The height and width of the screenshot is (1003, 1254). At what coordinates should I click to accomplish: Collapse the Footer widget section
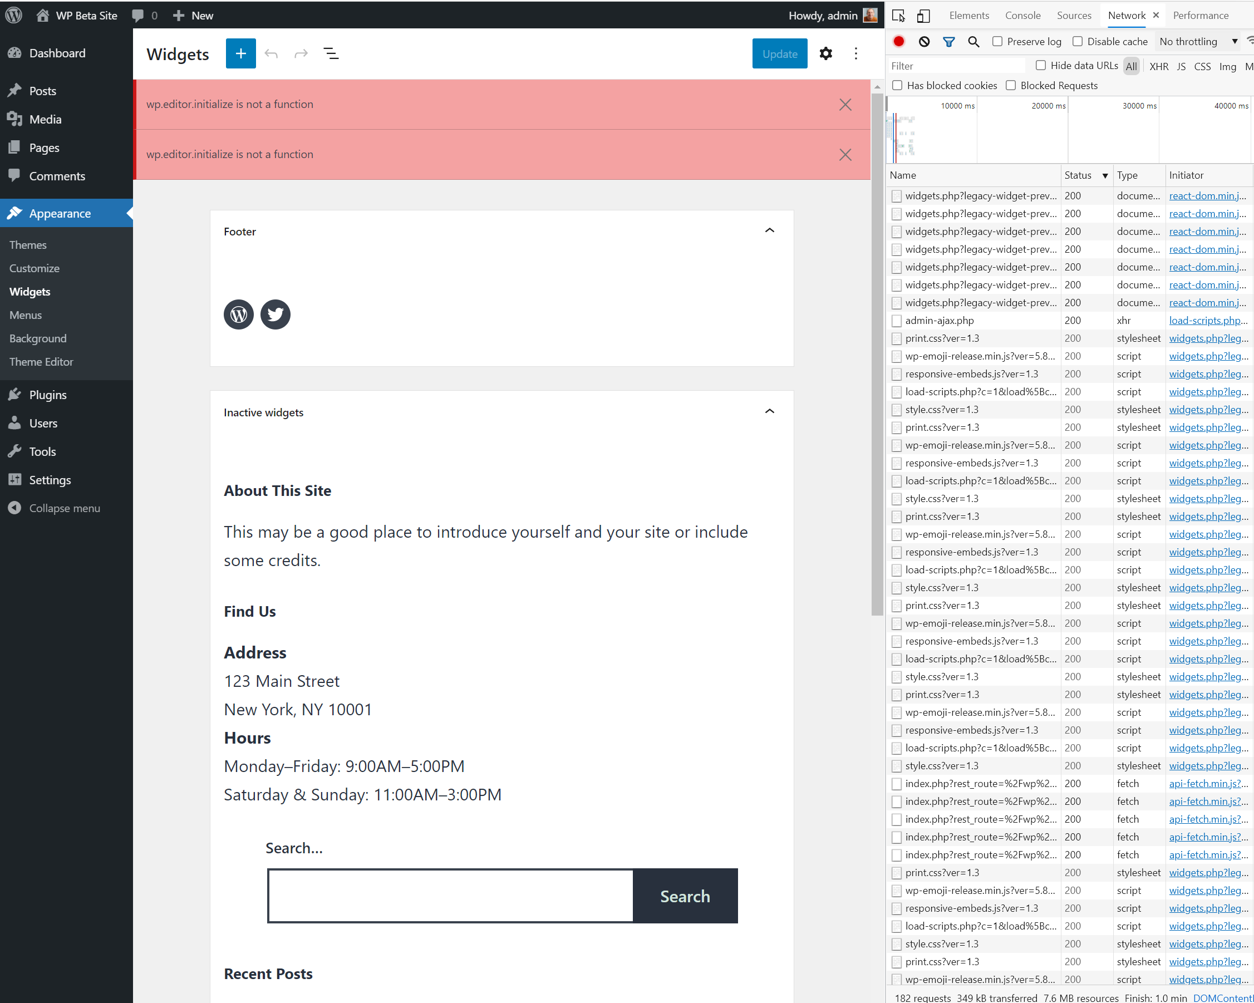pyautogui.click(x=769, y=230)
